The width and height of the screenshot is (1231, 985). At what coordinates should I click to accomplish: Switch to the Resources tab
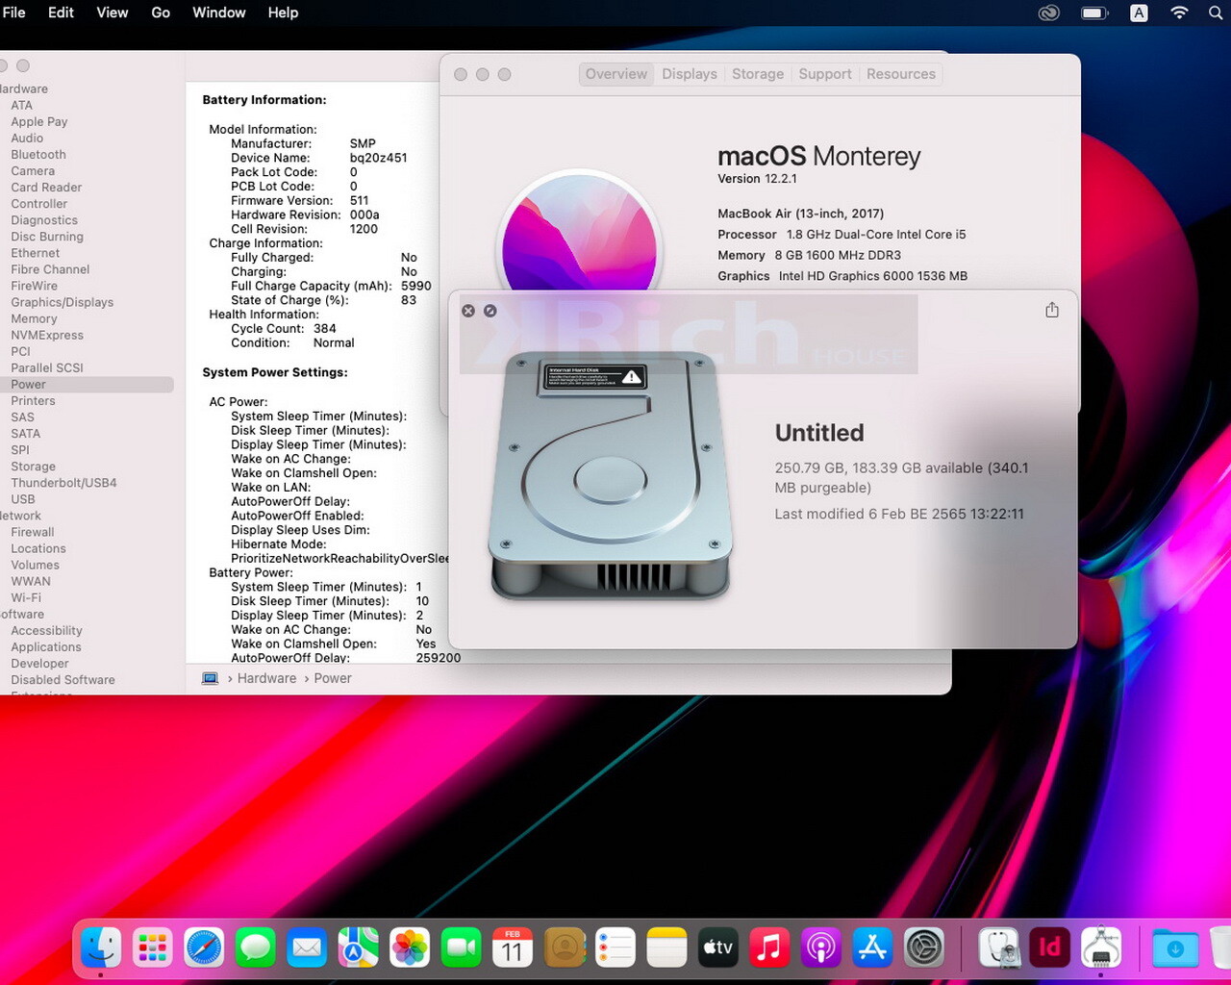pyautogui.click(x=901, y=74)
